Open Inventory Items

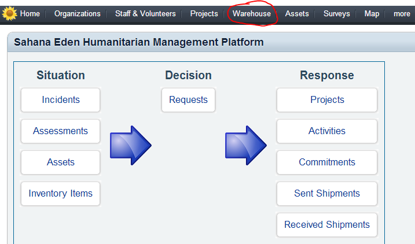click(x=61, y=194)
